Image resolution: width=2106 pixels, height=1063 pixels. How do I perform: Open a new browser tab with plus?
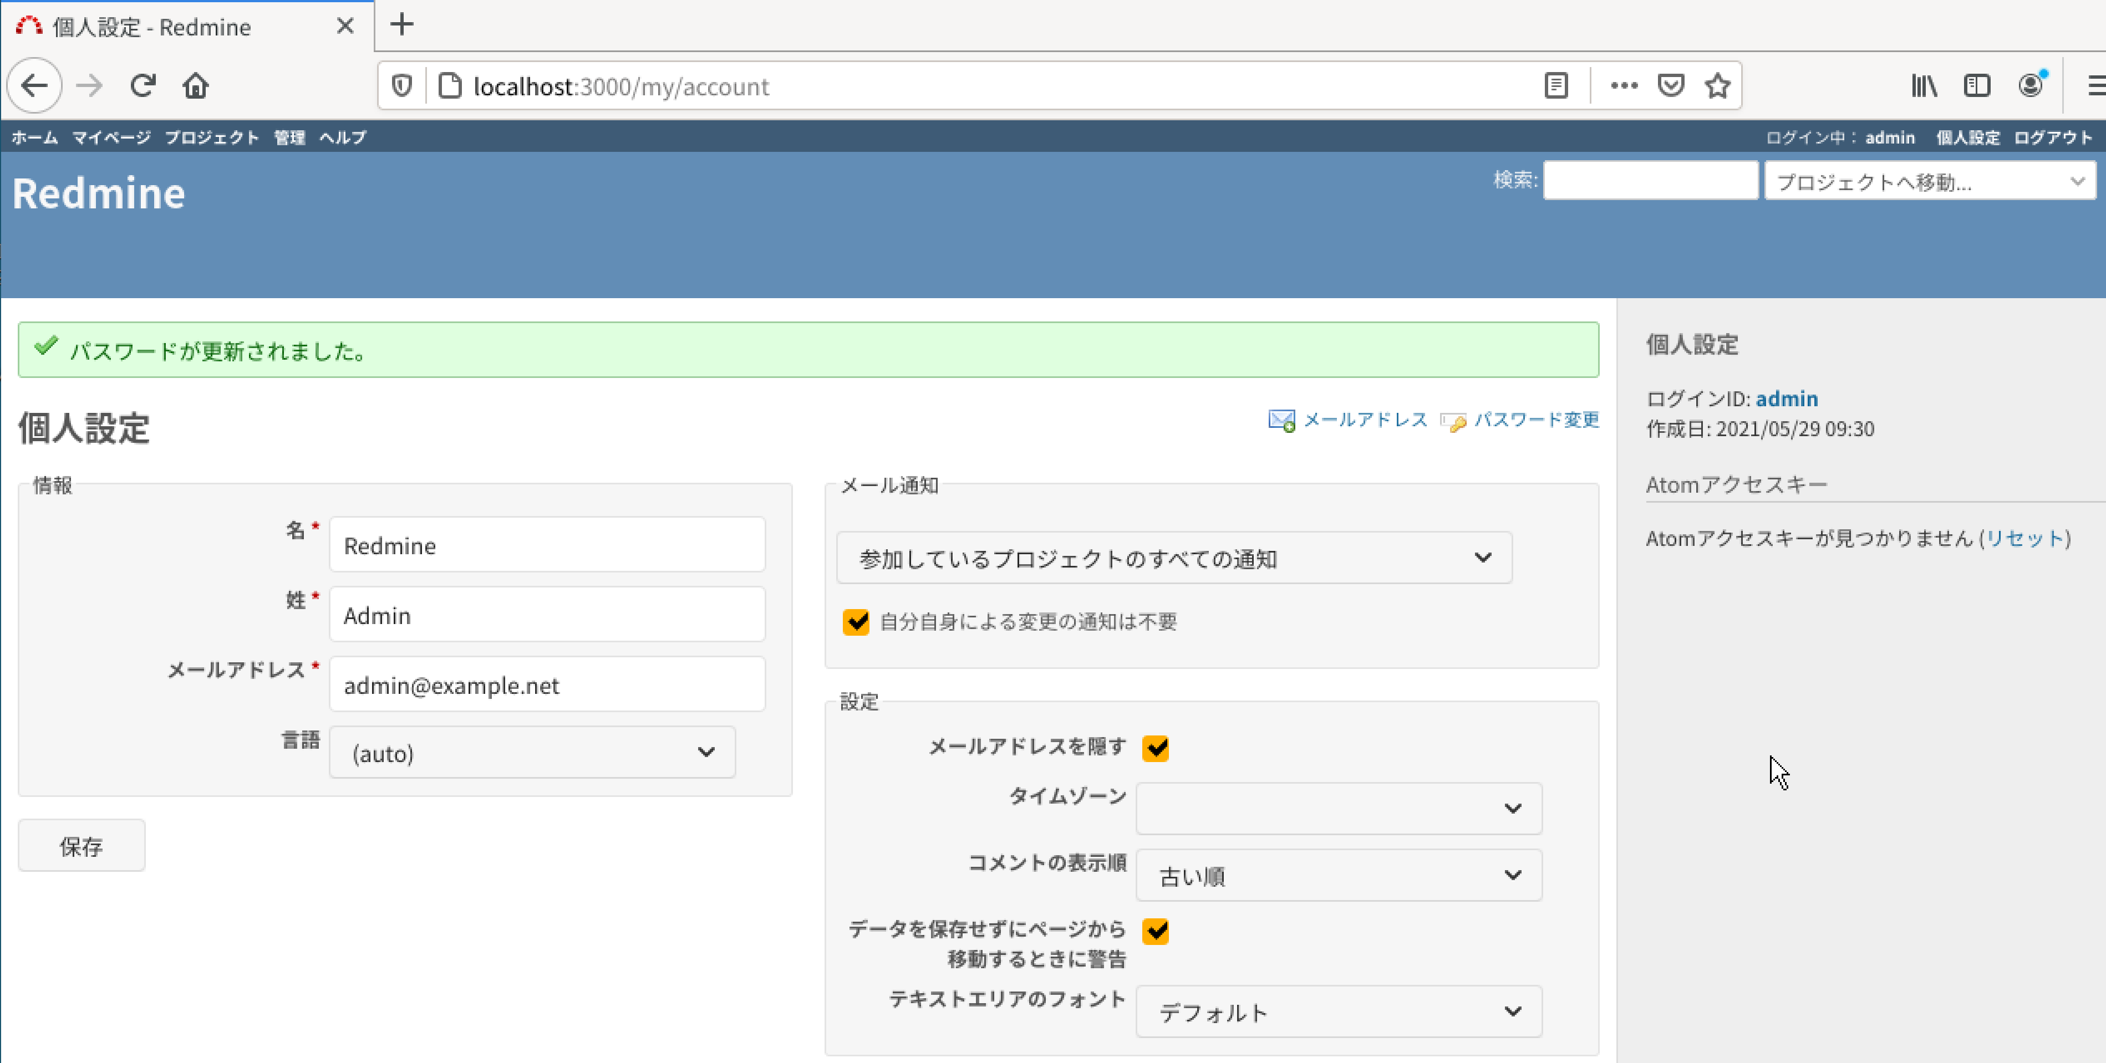pyautogui.click(x=401, y=24)
